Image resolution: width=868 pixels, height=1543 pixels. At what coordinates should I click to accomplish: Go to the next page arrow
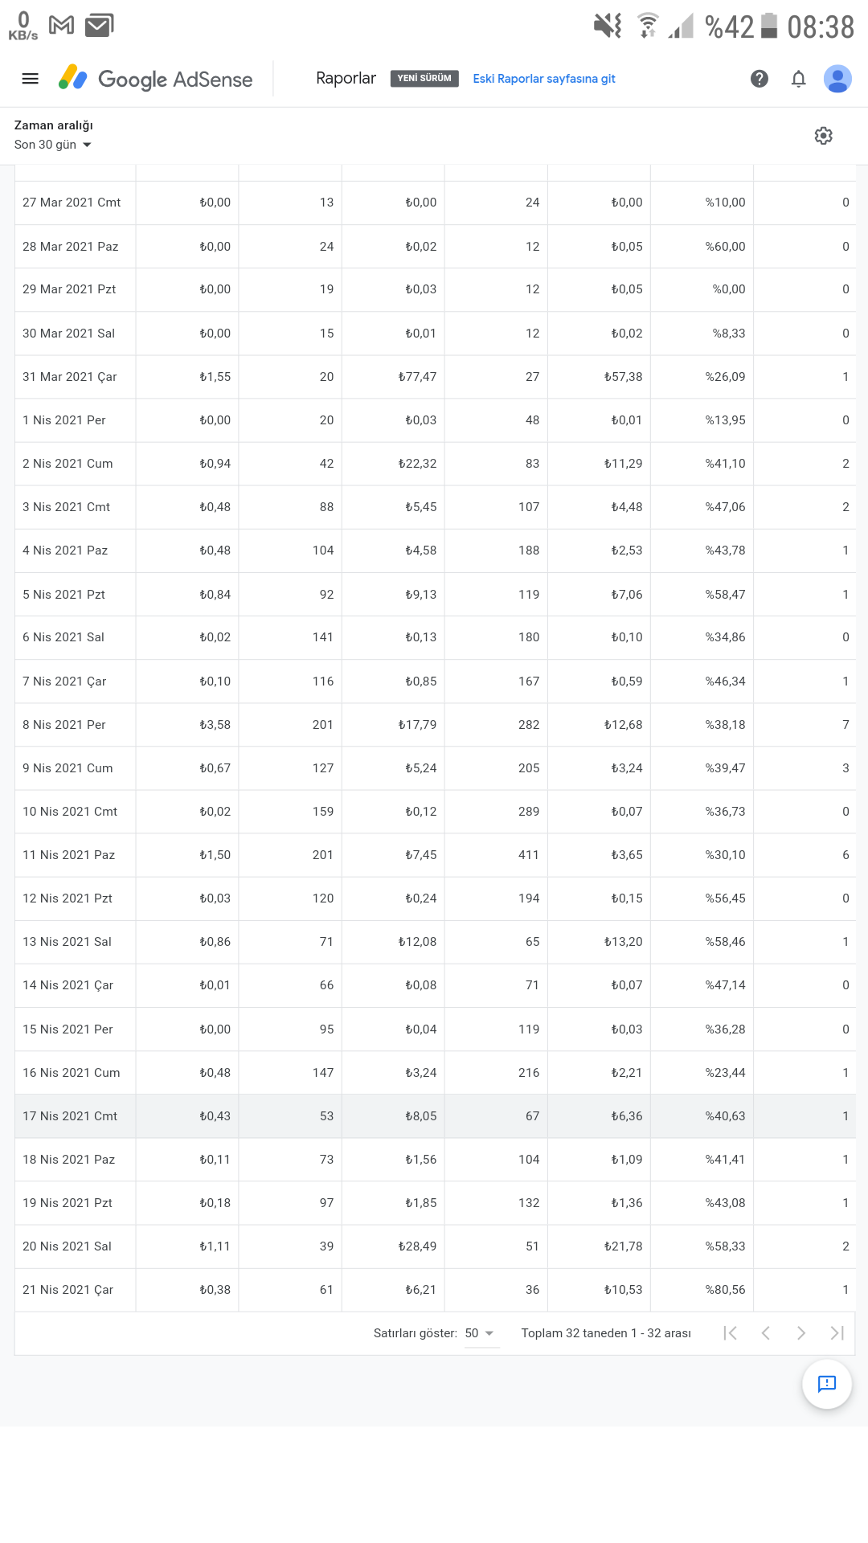[801, 1333]
